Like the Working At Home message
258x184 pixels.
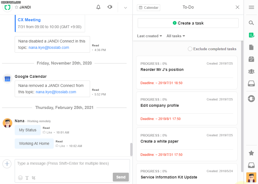pyautogui.click(x=60, y=146)
